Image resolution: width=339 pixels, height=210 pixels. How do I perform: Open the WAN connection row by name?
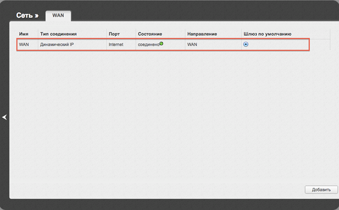tap(24, 44)
